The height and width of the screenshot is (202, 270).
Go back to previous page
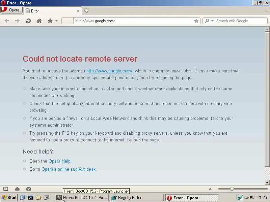pos(7,21)
